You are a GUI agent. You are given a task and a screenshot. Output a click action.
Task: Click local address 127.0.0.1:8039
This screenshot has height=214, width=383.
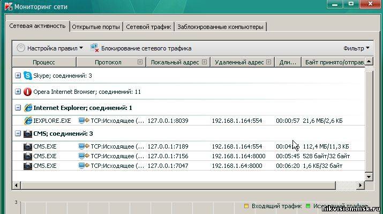coord(168,121)
